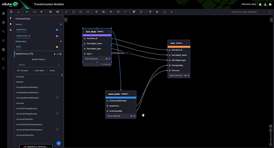Select the Start with radio button
Image resolution: width=274 pixels, height=148 pixels.
point(33,71)
